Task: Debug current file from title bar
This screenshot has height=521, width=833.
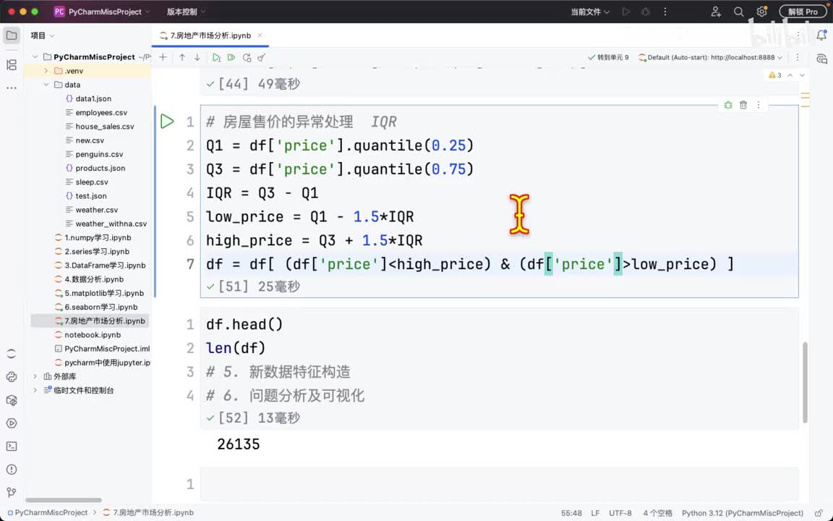Action: click(x=646, y=12)
